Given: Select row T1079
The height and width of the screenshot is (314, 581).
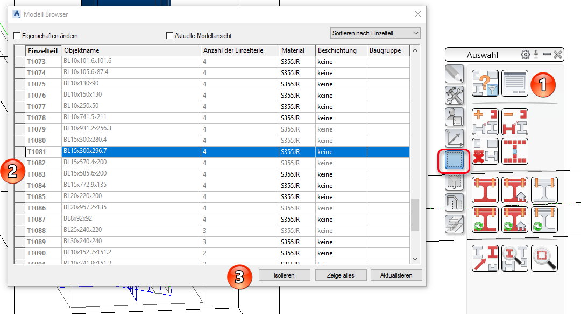Looking at the screenshot, I should [x=212, y=129].
